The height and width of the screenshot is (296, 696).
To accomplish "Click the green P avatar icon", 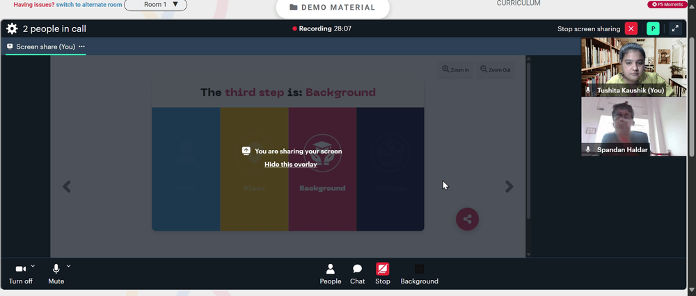I will [653, 28].
